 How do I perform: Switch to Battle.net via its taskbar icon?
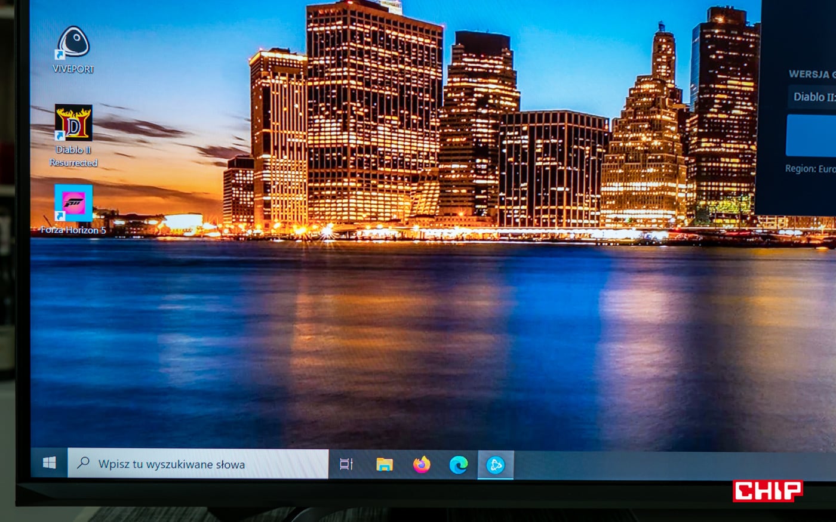[x=495, y=465]
